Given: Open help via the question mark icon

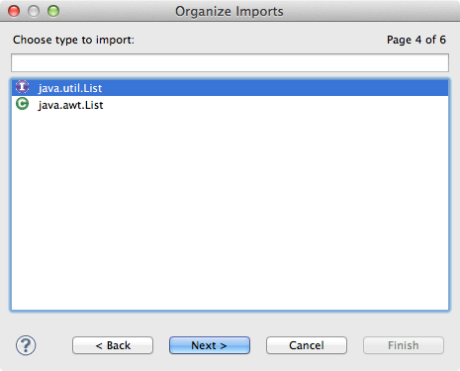Looking at the screenshot, I should (x=26, y=345).
